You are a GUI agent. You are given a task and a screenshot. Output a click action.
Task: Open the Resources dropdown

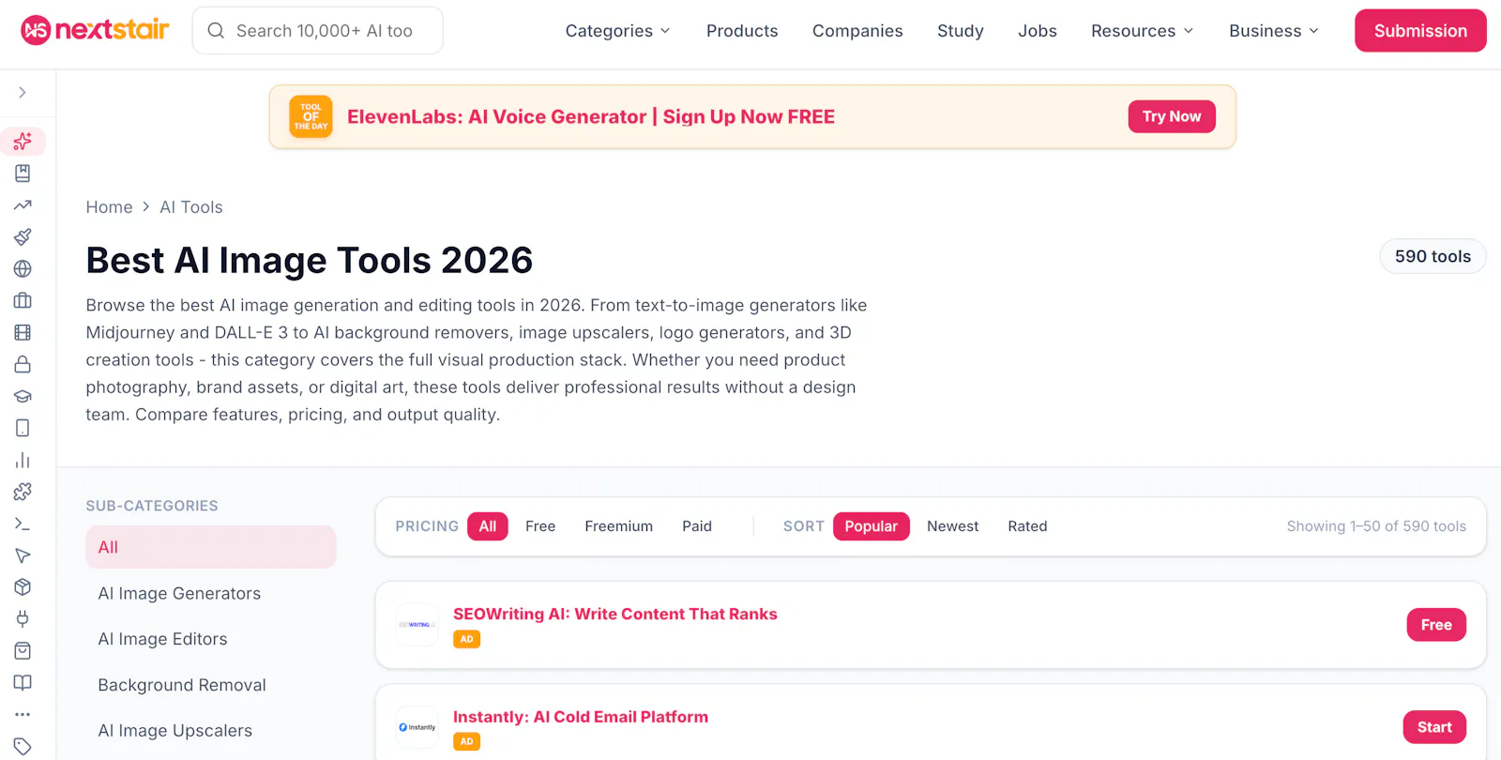[1142, 31]
